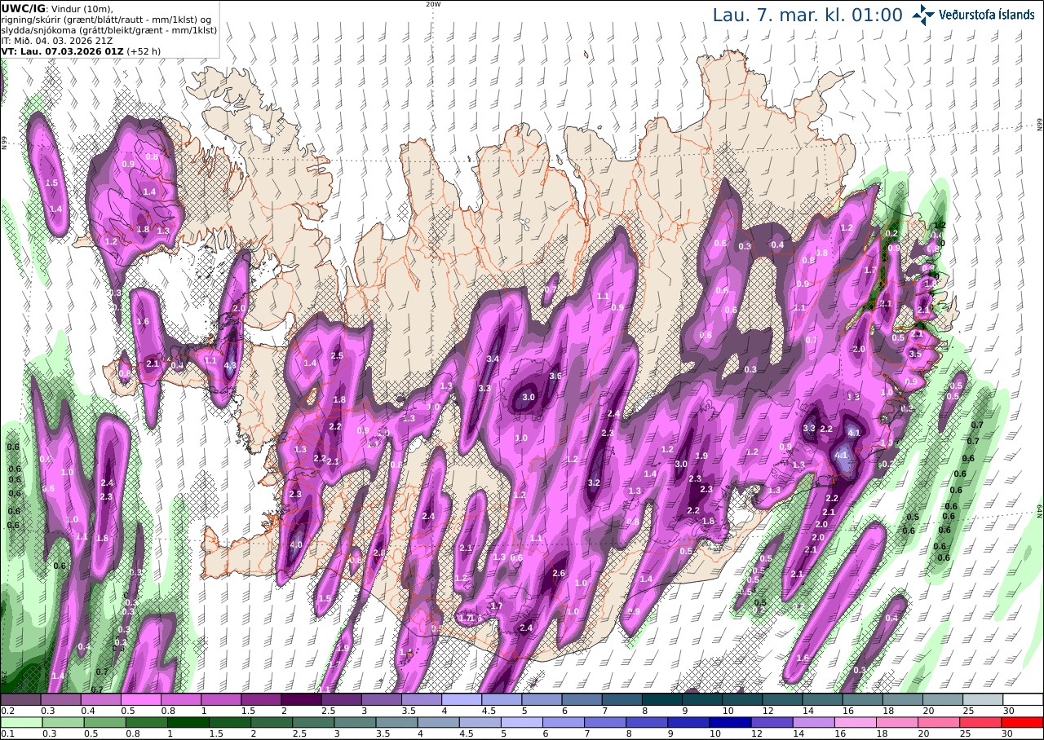Pick the dark teal snow swatch between 8 and 9

pyautogui.click(x=662, y=699)
